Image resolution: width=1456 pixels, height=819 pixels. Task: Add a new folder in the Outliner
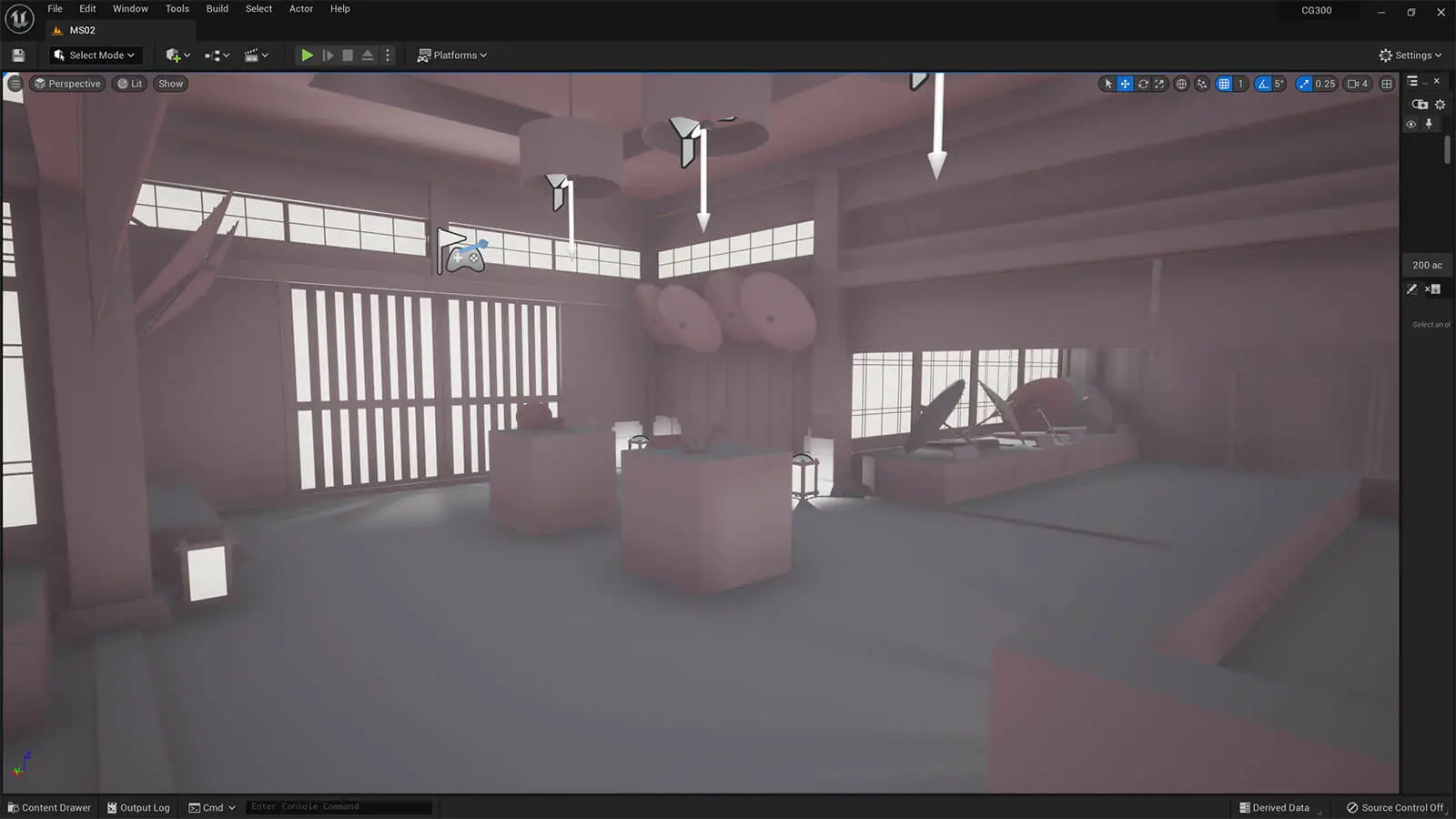click(x=1420, y=105)
